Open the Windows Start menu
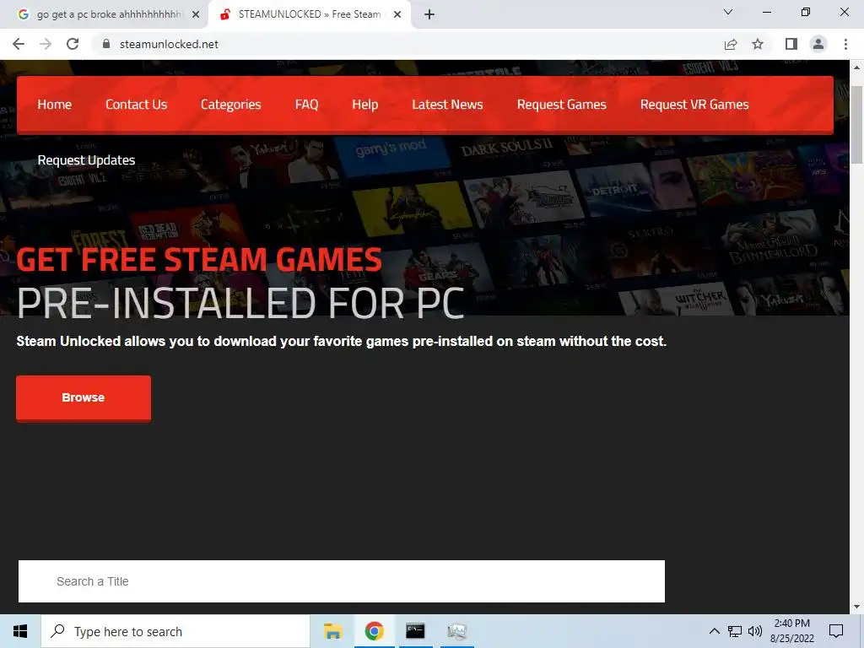This screenshot has width=864, height=648. click(x=20, y=631)
